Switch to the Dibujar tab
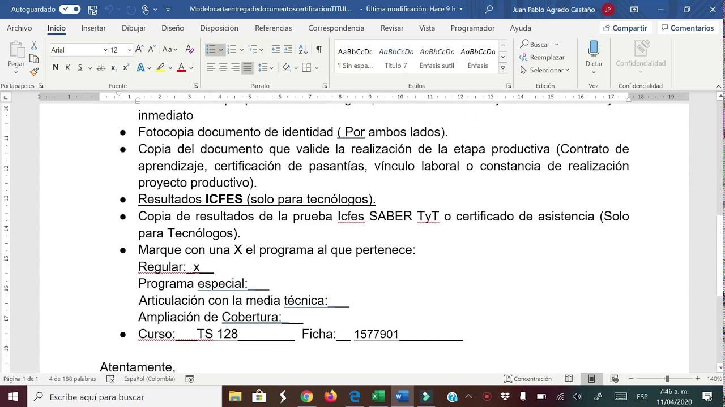This screenshot has width=725, height=407. click(x=134, y=28)
